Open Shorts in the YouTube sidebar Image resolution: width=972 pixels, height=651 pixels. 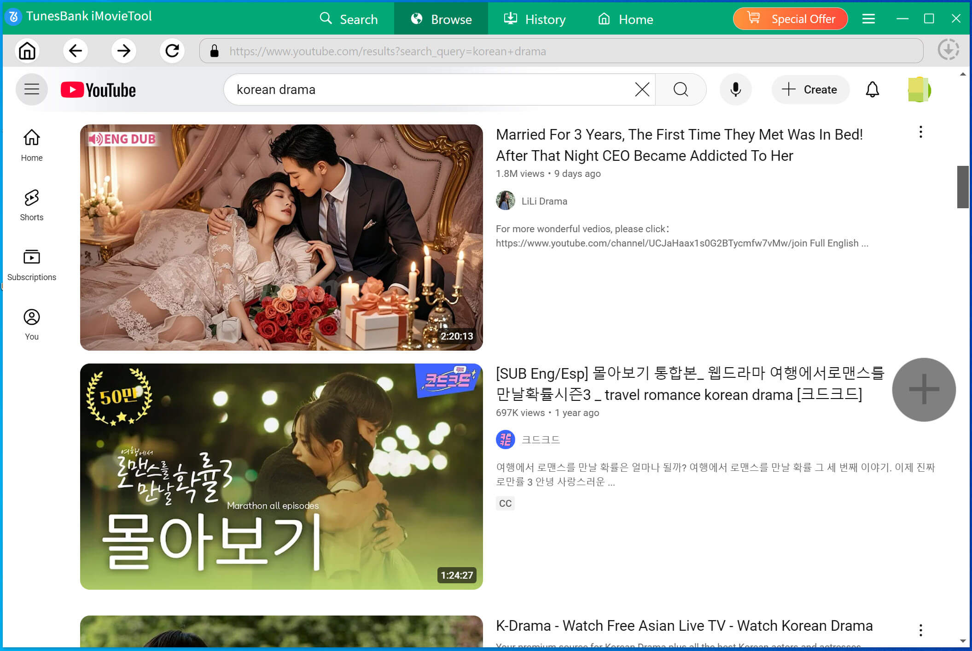32,205
